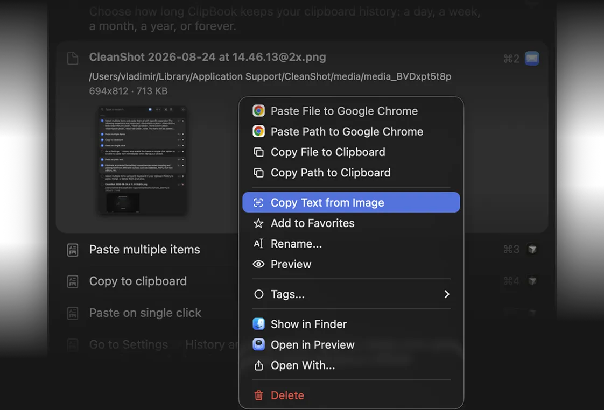Click the text item icon beside Paste on single click
Image resolution: width=604 pixels, height=410 pixels.
(x=73, y=313)
